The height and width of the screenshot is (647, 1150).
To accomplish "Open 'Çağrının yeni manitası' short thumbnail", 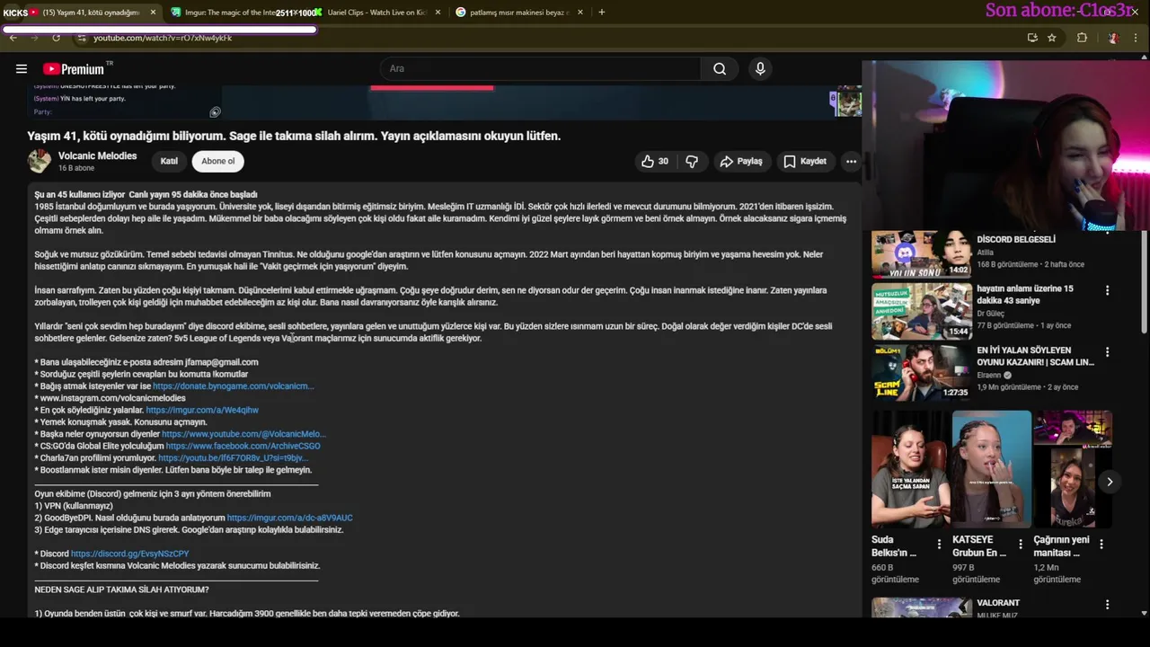I will coord(1073,468).
